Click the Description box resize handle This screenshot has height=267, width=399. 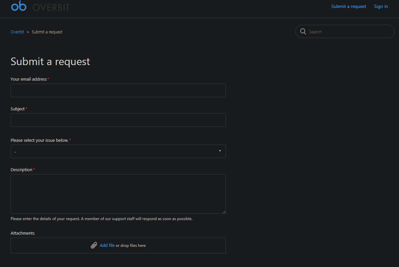(224, 212)
